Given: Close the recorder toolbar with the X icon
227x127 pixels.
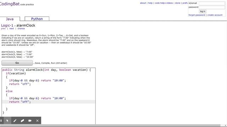Looking at the screenshot, I should (x=37, y=121).
